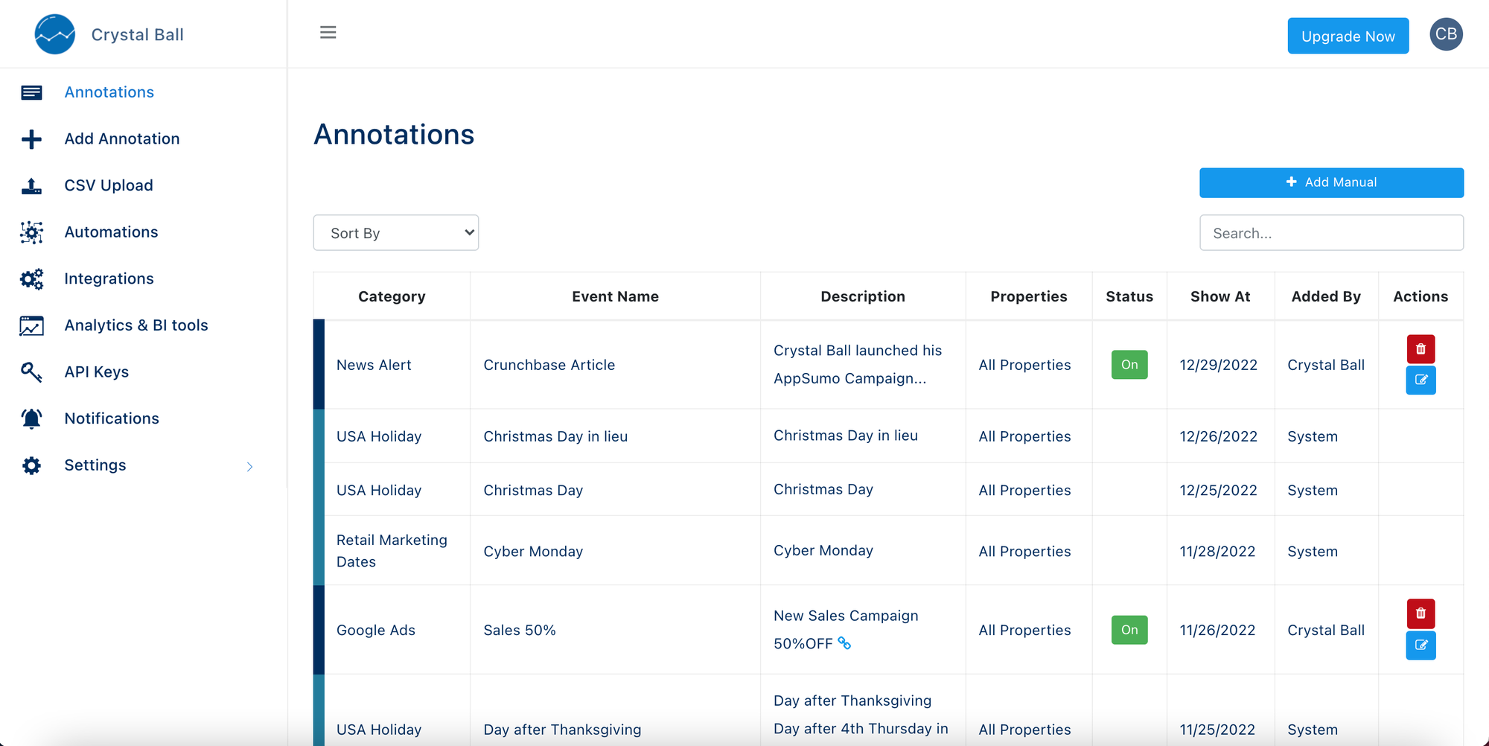Open the Sort By dropdown
Viewport: 1489px width, 746px height.
point(396,233)
